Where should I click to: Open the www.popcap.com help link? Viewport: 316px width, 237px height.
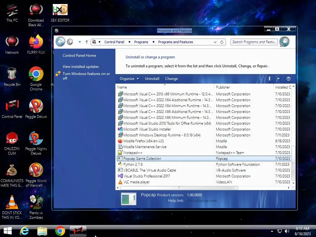coord(202,201)
